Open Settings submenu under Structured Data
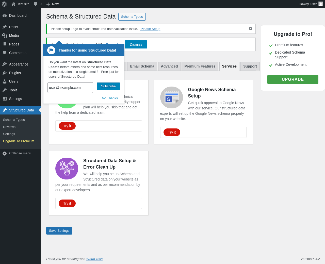 coord(9,134)
